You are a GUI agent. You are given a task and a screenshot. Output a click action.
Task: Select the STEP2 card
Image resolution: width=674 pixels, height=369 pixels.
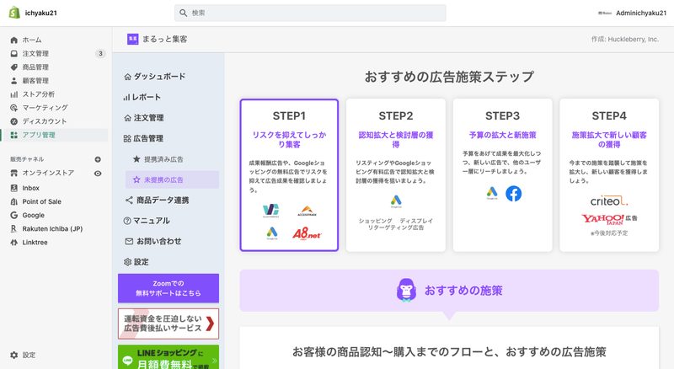click(x=396, y=175)
